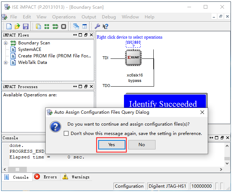This screenshot has width=232, height=192.
Task: Click the Console horizontal scrollbar thumb
Action: coord(17,169)
